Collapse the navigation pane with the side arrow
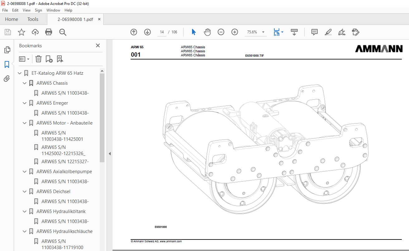The height and width of the screenshot is (251, 409). pos(110,154)
